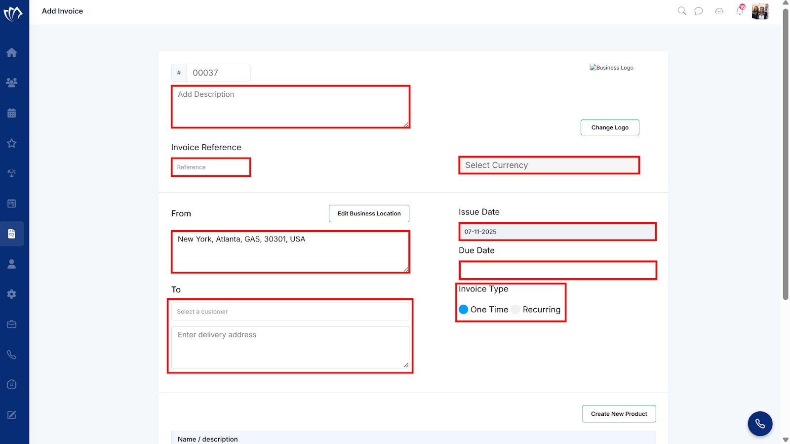The height and width of the screenshot is (444, 790).
Task: Open the single person sidebar icon
Action: [x=12, y=264]
